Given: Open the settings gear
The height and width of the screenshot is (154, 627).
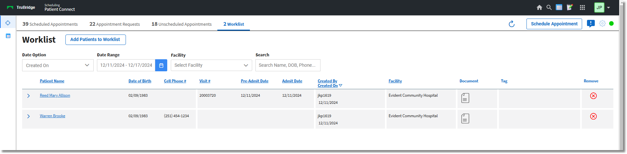Looking at the screenshot, I should pos(602,23).
